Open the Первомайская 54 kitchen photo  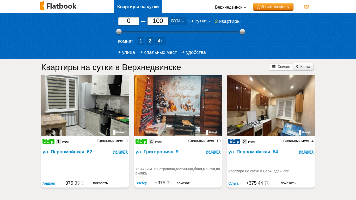(271, 105)
